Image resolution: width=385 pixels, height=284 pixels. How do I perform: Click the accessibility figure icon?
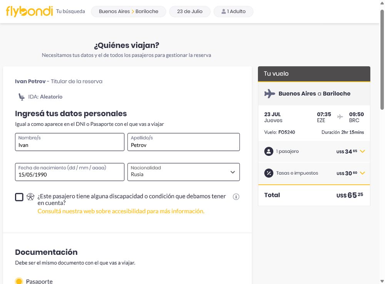coord(30,197)
